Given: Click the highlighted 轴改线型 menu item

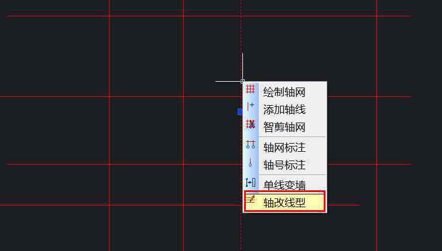Looking at the screenshot, I should [285, 202].
